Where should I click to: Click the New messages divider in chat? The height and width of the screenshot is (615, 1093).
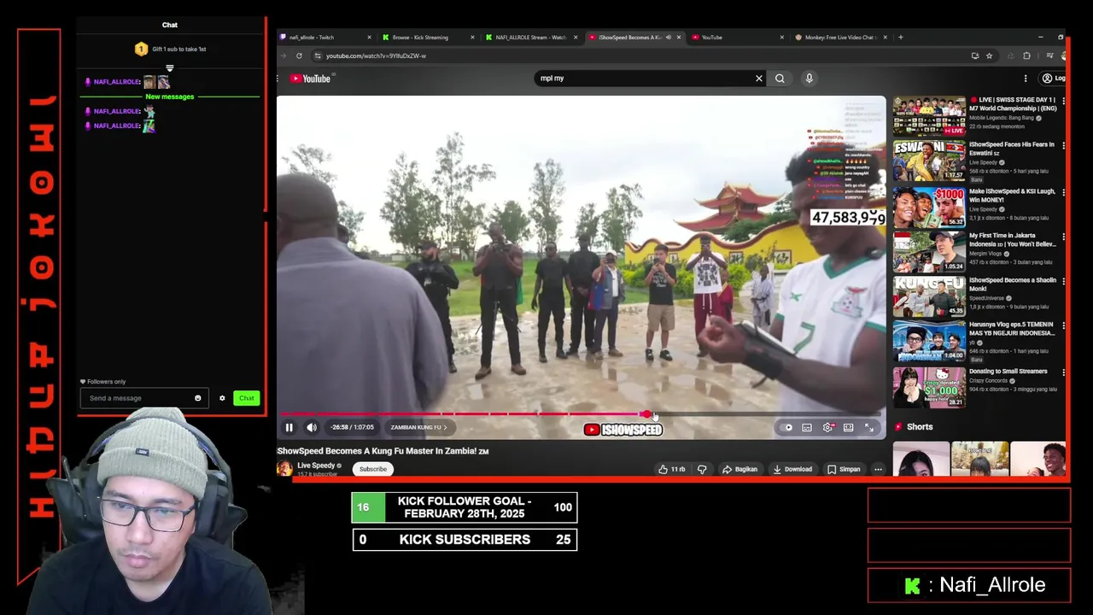pyautogui.click(x=170, y=97)
